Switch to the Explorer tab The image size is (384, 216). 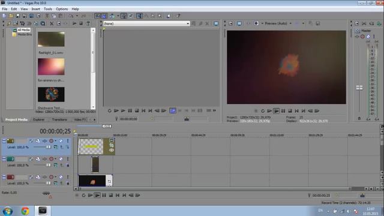(38, 119)
